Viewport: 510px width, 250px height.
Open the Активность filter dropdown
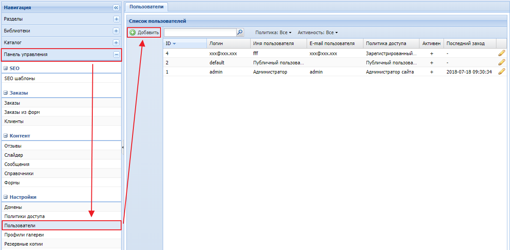pyautogui.click(x=318, y=33)
